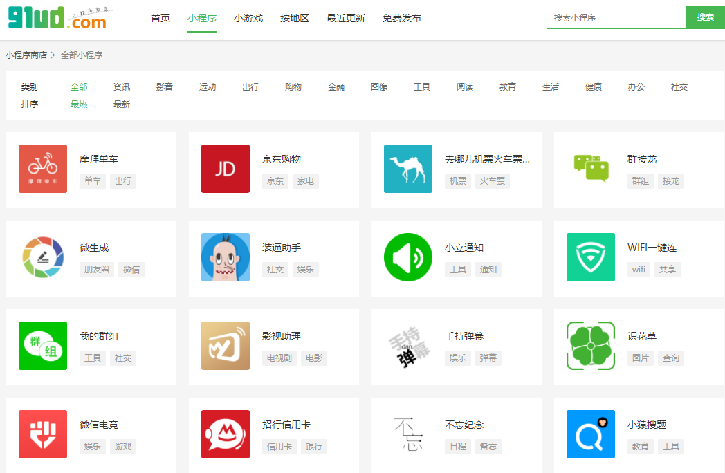Click the green 搜索 button
725x473 pixels.
(x=705, y=17)
